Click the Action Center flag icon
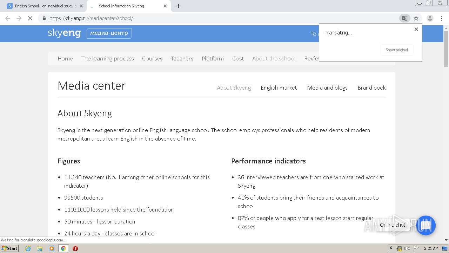 pyautogui.click(x=415, y=248)
